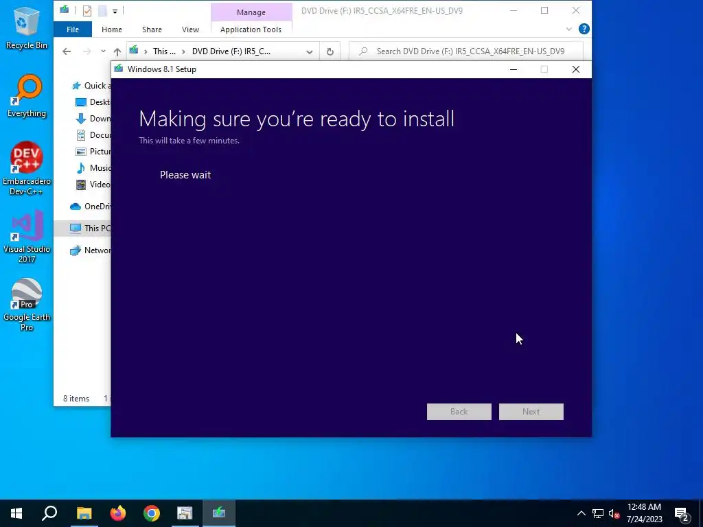Open the taskbar app left of Setup
The width and height of the screenshot is (703, 527).
[185, 513]
